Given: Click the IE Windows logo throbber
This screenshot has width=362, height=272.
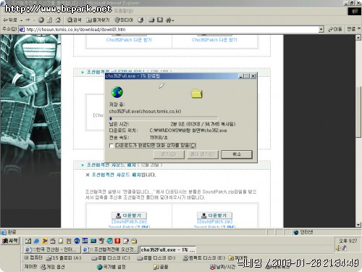Looking at the screenshot, I should [354, 12].
